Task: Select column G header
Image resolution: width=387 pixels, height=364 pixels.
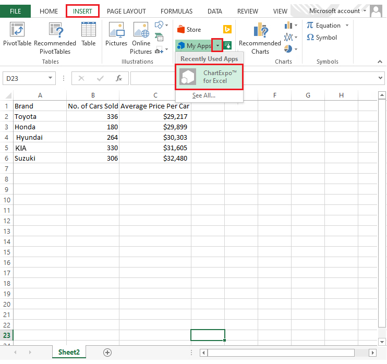Action: tap(308, 95)
